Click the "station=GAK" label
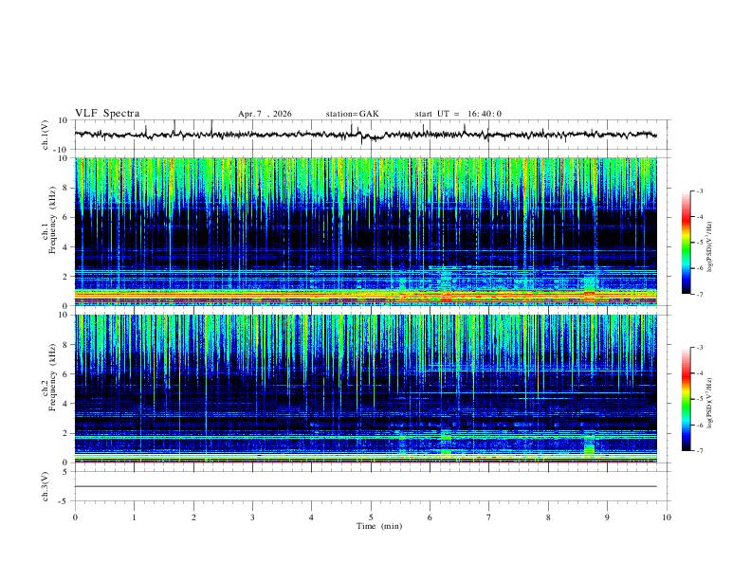This screenshot has height=580, width=751. (353, 114)
